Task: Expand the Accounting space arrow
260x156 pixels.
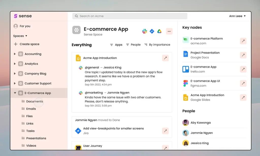Action: coord(15,54)
